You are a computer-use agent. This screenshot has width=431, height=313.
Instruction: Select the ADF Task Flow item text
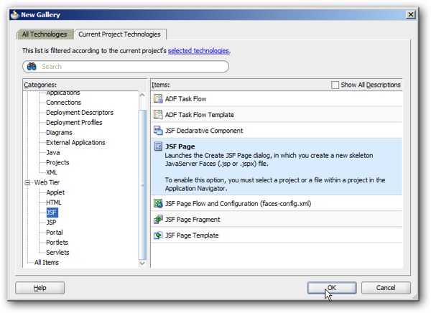[185, 99]
